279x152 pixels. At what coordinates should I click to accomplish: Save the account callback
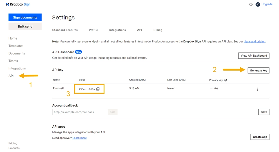click(264, 112)
